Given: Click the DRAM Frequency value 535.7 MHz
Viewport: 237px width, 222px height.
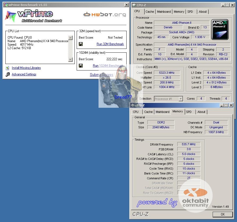Looking at the screenshot, I should tap(189, 144).
